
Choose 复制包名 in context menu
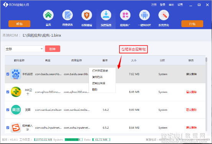[x=97, y=77]
